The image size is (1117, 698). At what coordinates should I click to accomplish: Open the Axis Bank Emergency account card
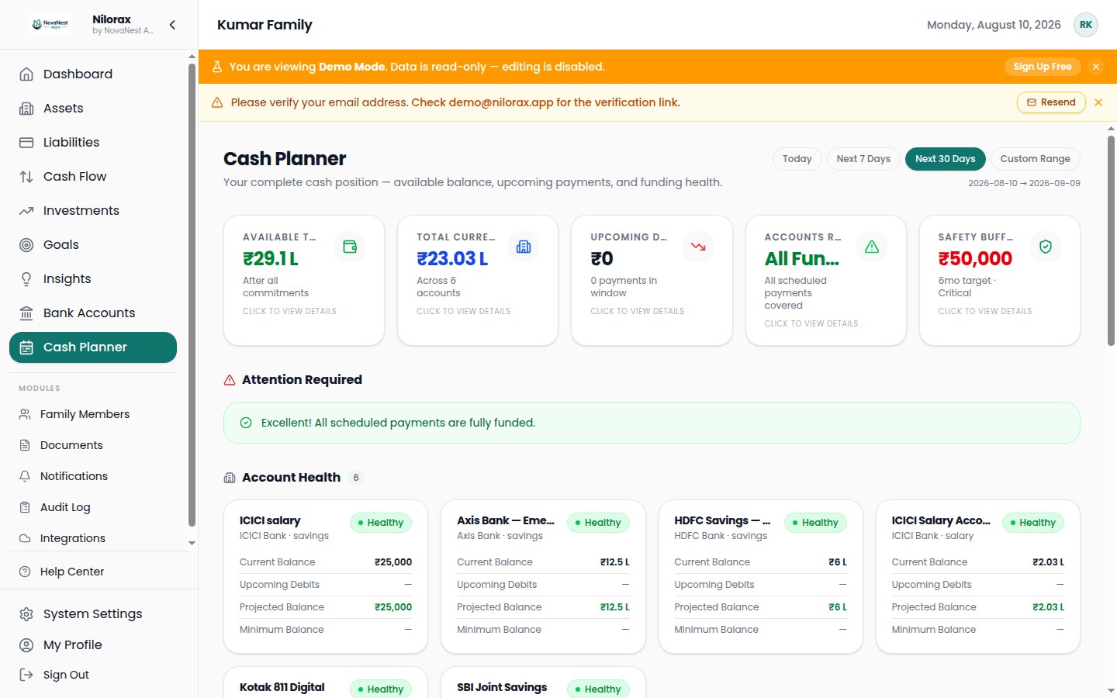[543, 577]
